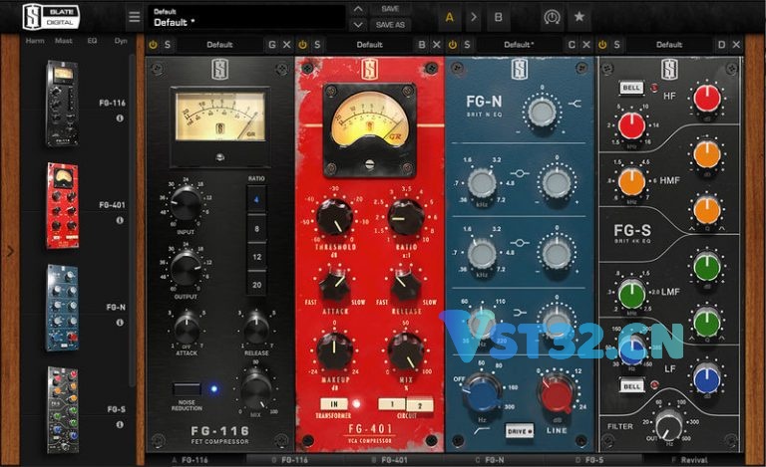766x467 pixels.
Task: Click FG-401 THRESHOLD knob
Action: pos(335,217)
